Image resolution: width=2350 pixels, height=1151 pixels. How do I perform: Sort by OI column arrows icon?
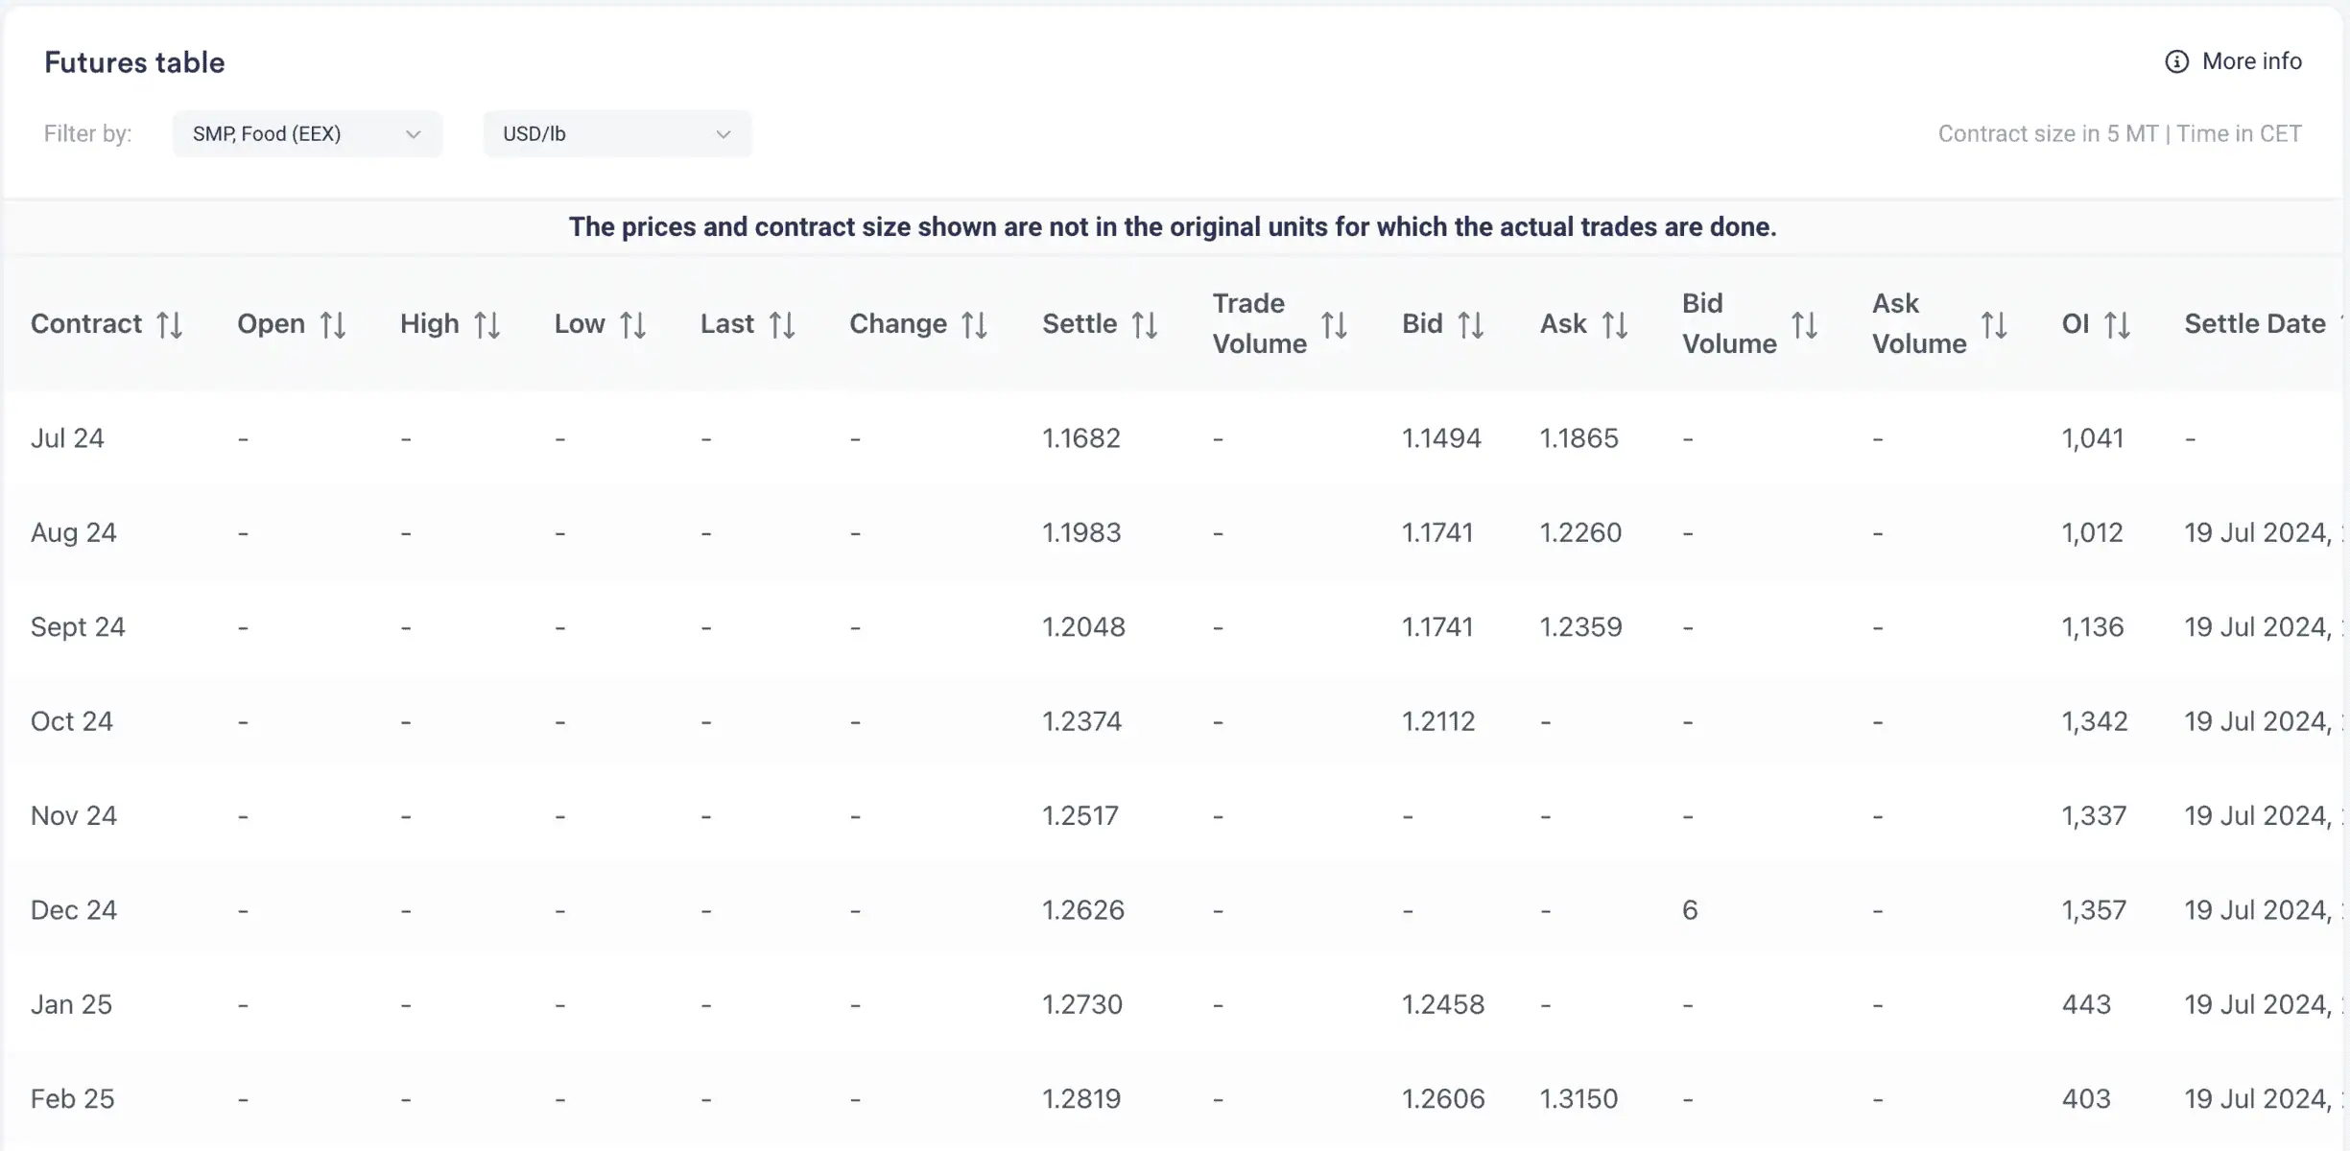(2118, 325)
